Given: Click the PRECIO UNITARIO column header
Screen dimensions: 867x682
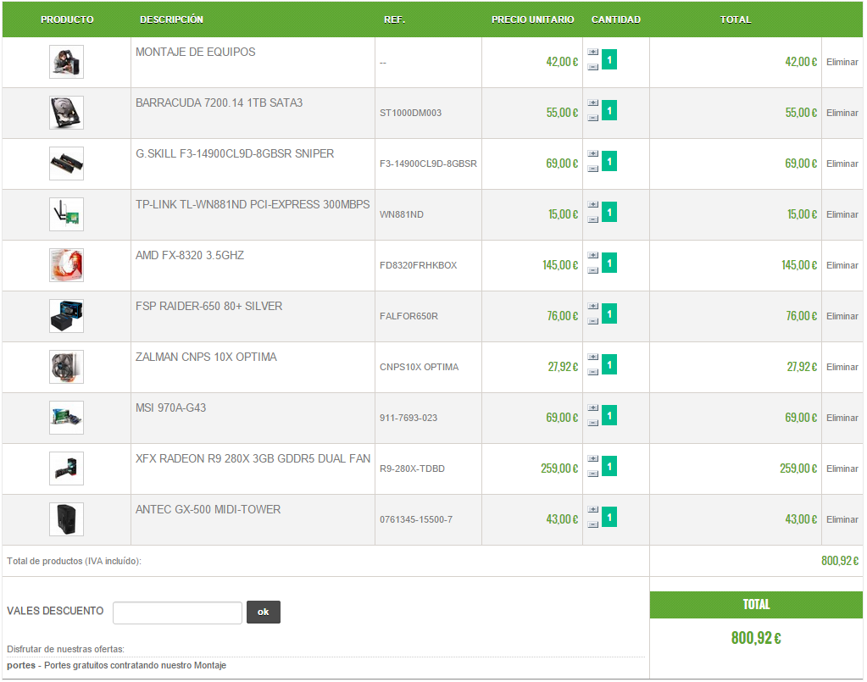Looking at the screenshot, I should coord(532,19).
